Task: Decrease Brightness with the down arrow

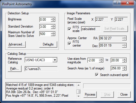Action: coord(53,20)
